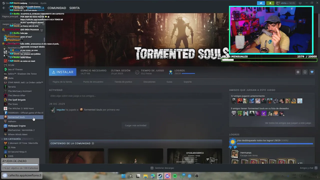Select 1 Moment Of Time: Silentville

tap(23, 143)
